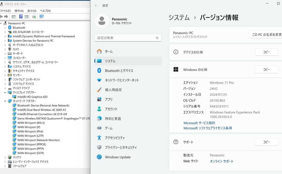Click the キーボード keyboard icon in device tree
Image resolution: width=282 pixels, height=174 pixels.
click(10, 54)
